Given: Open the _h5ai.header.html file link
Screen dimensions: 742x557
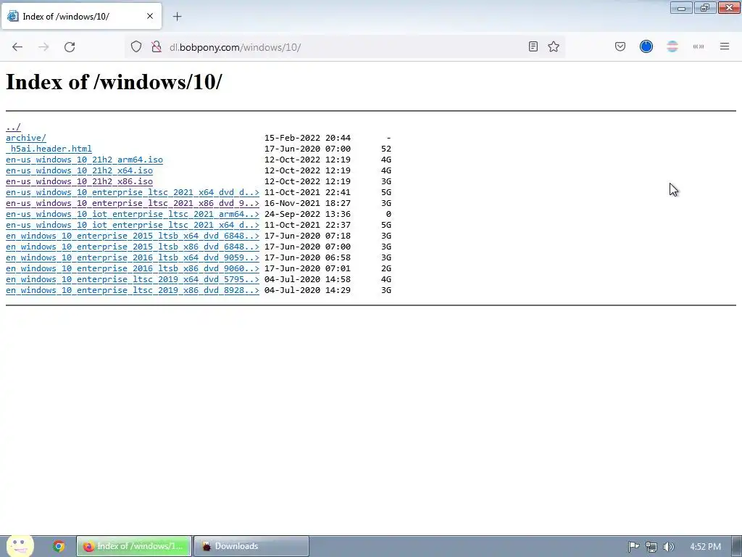Looking at the screenshot, I should (x=49, y=149).
